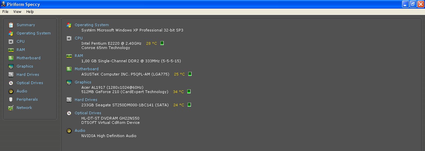This screenshot has width=425, height=151.
Task: Click the green CPU temperature indicator next to 28 °C
Action: [162, 43]
